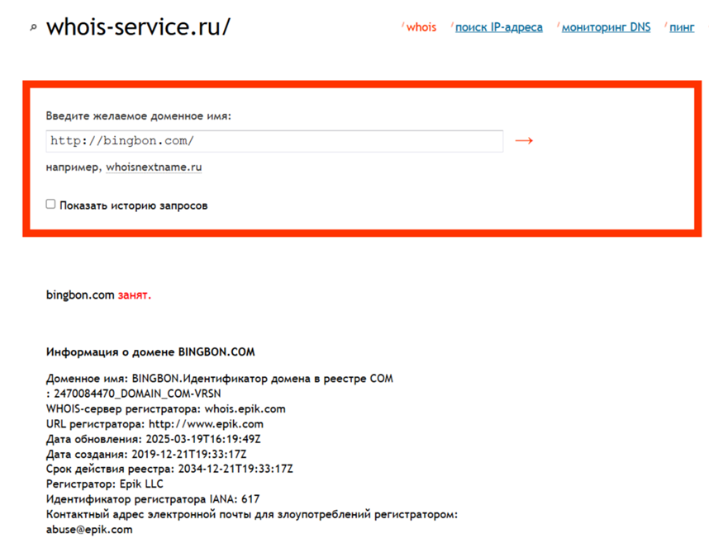Click the whoisnextname.ru example link
Viewport: 709px width, 538px height.
pos(154,167)
